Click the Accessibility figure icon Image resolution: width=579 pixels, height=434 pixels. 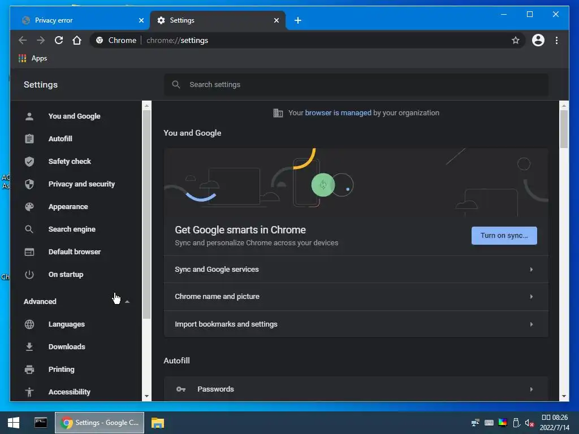[29, 392]
